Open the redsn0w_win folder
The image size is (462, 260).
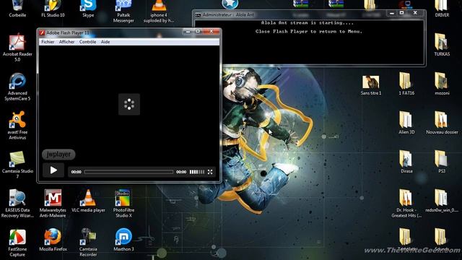click(x=442, y=201)
